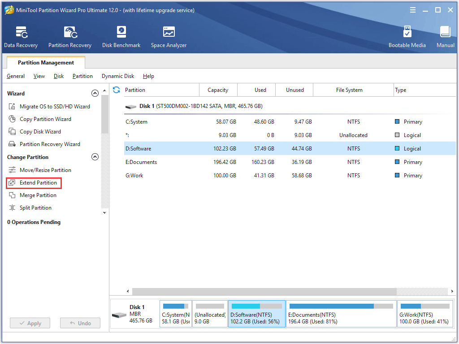Click the Primary color square in C:System row
459x344 pixels.
point(397,121)
